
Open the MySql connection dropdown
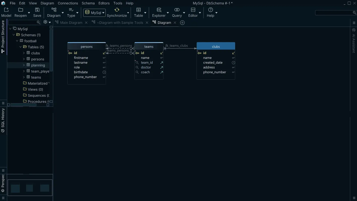(x=103, y=12)
